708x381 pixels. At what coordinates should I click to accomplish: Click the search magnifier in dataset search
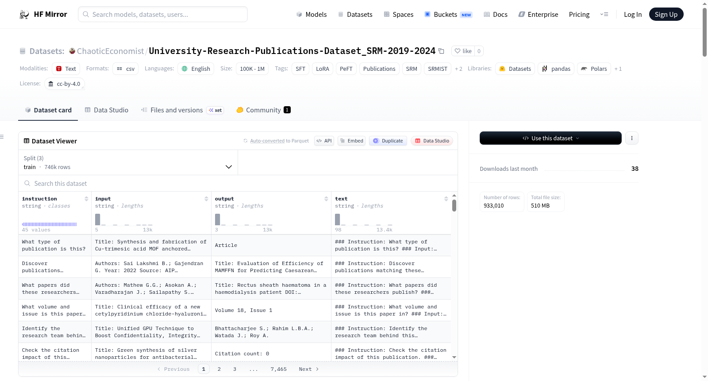(27, 183)
